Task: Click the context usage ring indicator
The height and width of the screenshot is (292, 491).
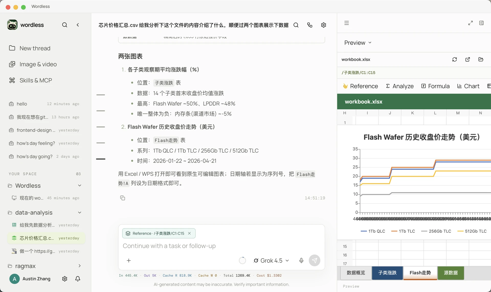Action: [x=242, y=260]
